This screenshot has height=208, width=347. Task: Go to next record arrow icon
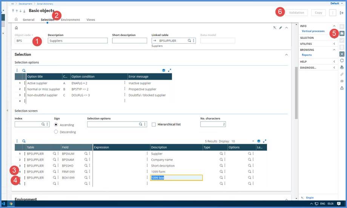(x=20, y=11)
